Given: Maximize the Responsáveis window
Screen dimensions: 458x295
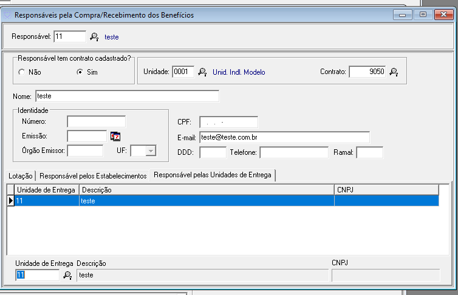Looking at the screenshot, I should 423,15.
